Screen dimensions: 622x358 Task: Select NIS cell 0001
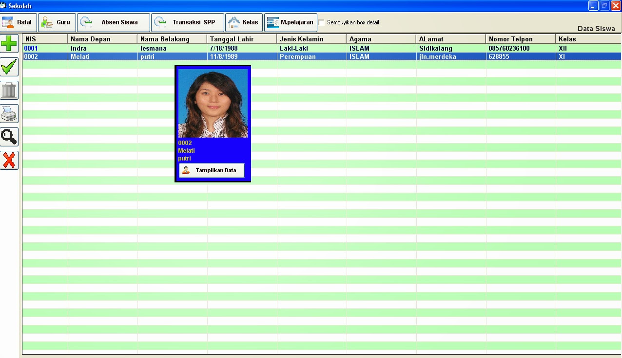(x=45, y=48)
